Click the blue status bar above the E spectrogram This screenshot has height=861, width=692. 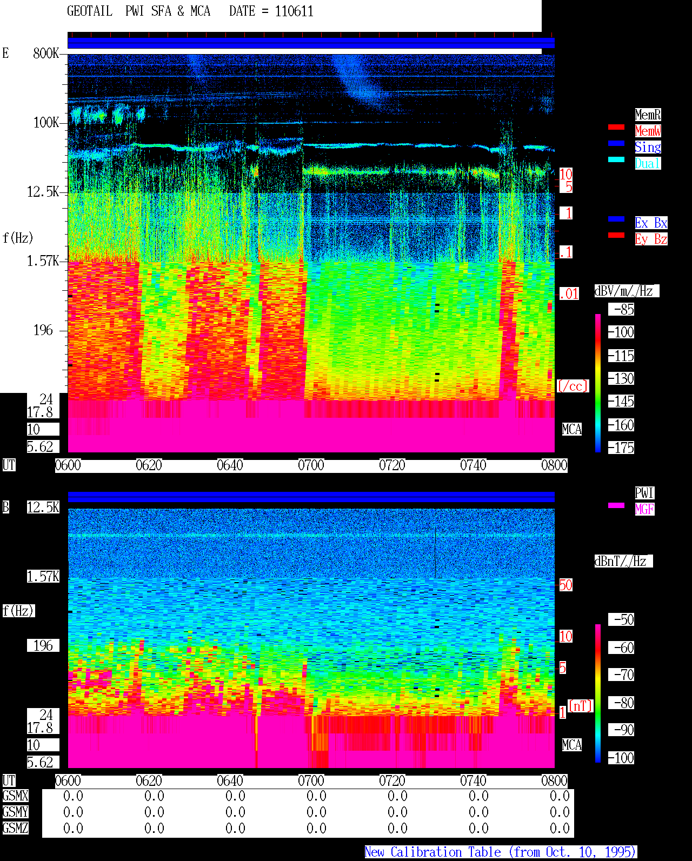(311, 43)
